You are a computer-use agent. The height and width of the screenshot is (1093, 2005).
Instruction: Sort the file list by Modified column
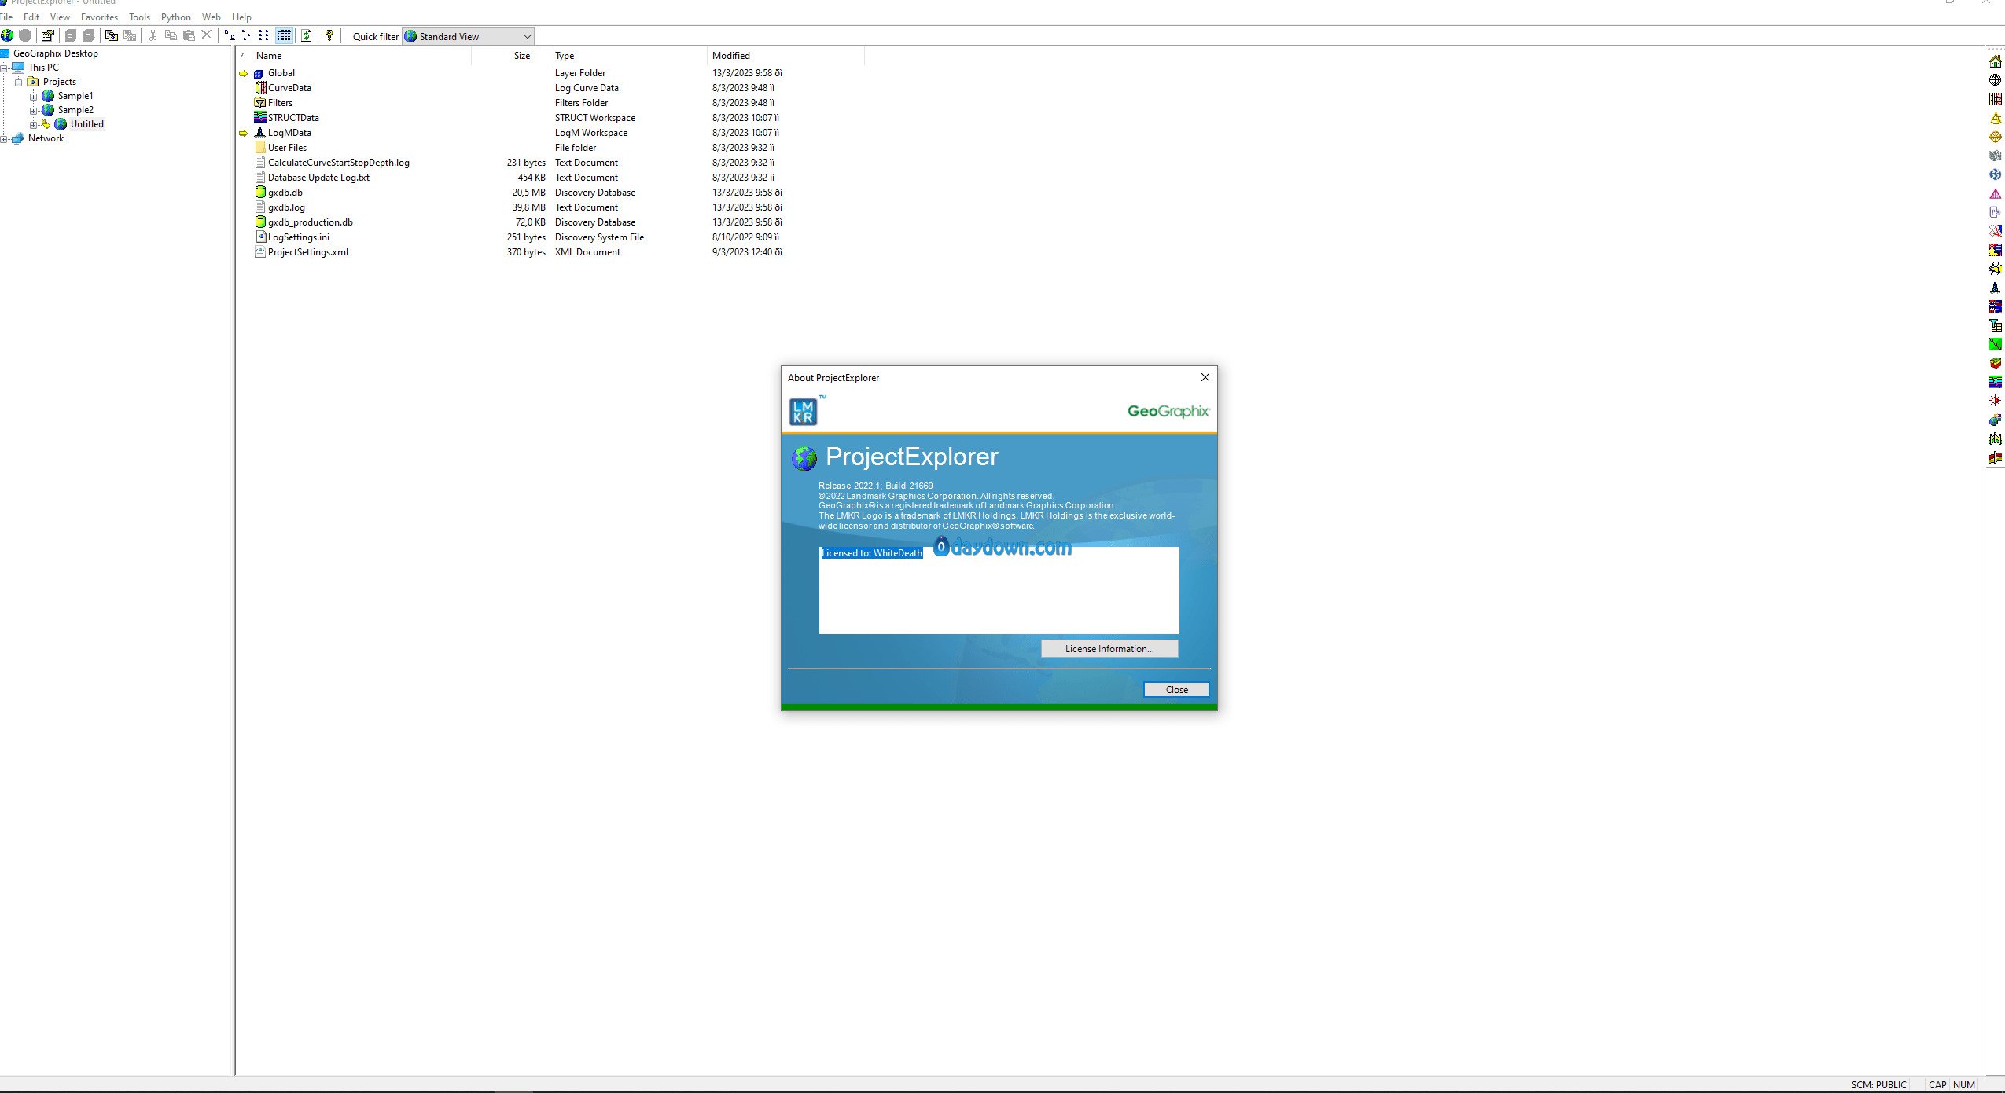click(785, 56)
